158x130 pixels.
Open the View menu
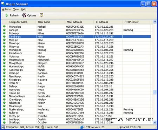pos(16,9)
